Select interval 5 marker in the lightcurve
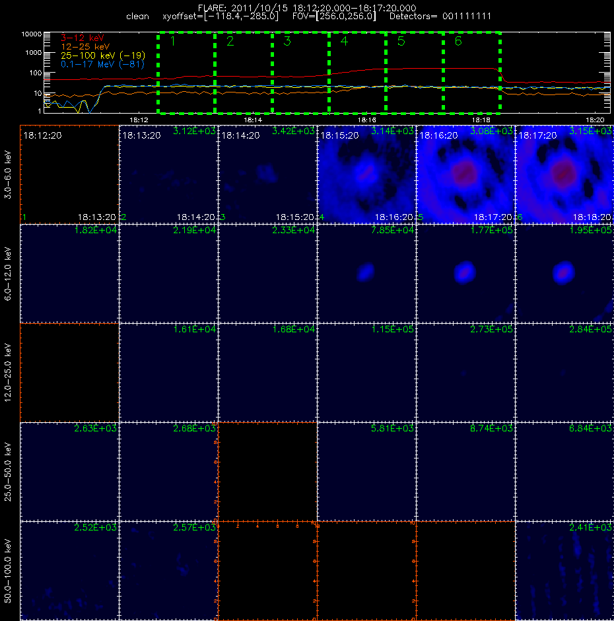This screenshot has width=614, height=621. pyautogui.click(x=401, y=41)
